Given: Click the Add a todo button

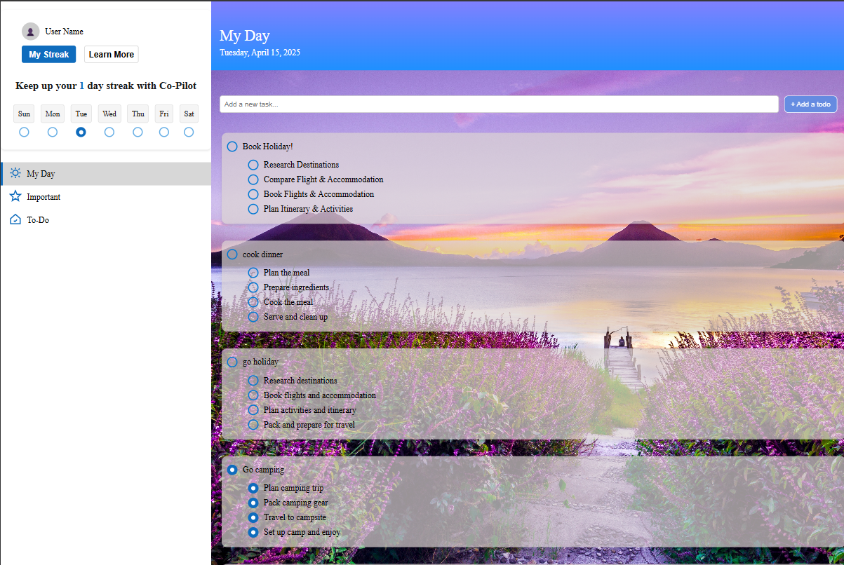Looking at the screenshot, I should coord(810,104).
